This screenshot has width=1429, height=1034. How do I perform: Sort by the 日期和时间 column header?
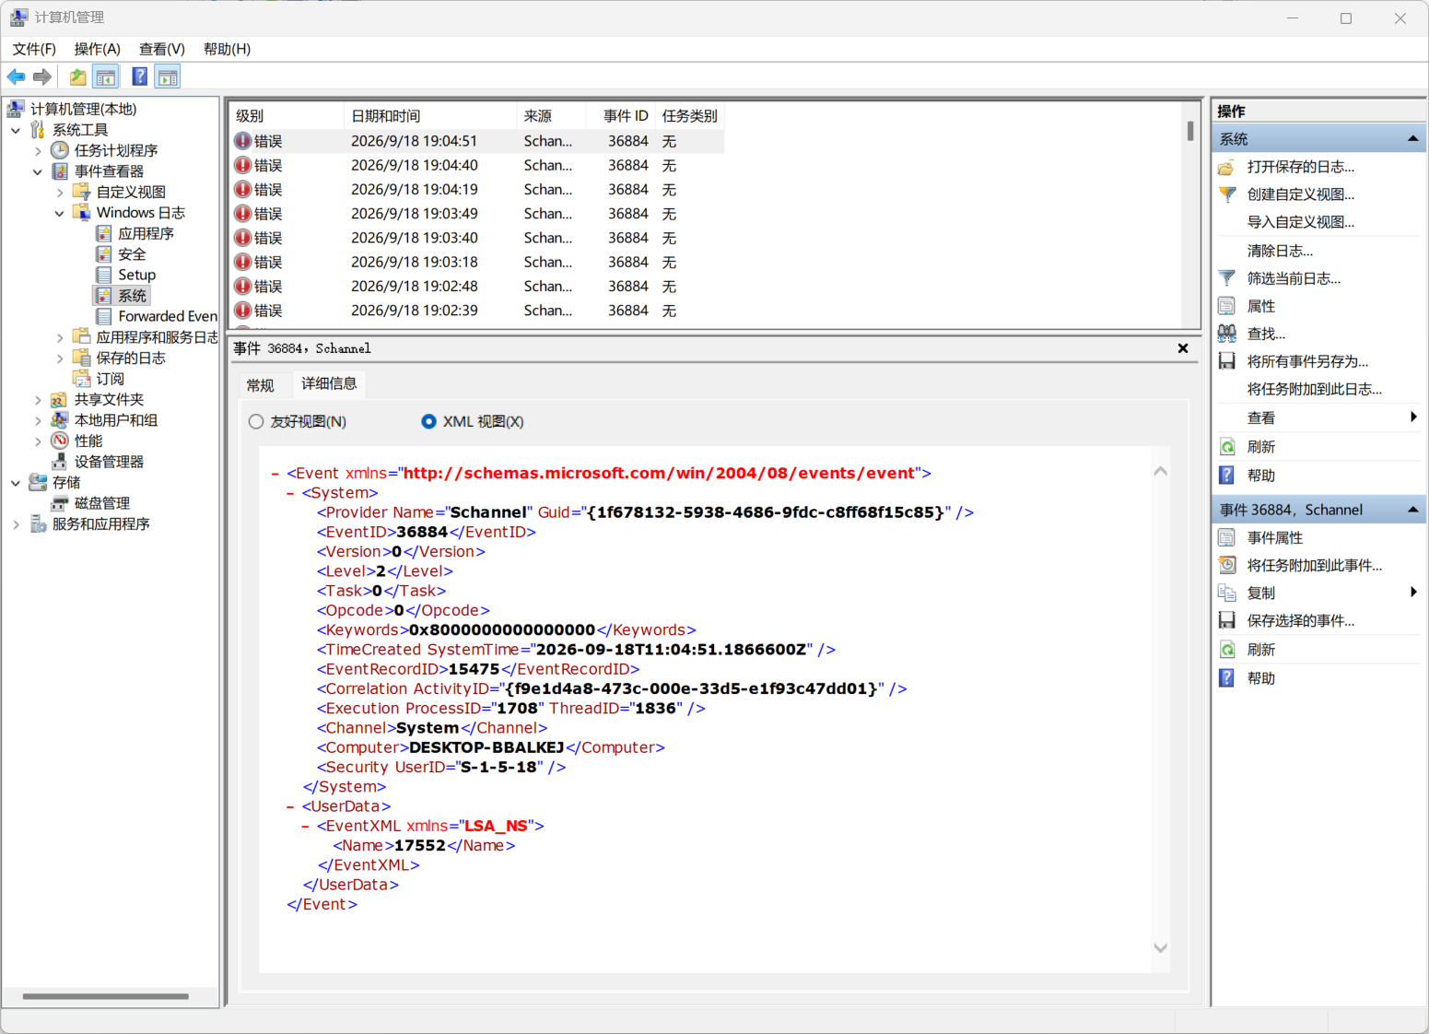429,116
